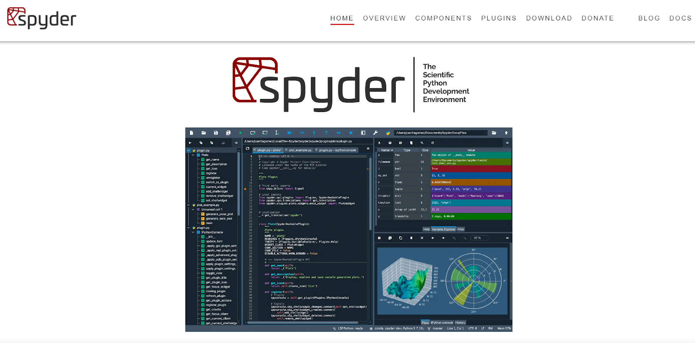Select switch_to_plugin in the outline tree
695x343 pixels.
(x=217, y=182)
